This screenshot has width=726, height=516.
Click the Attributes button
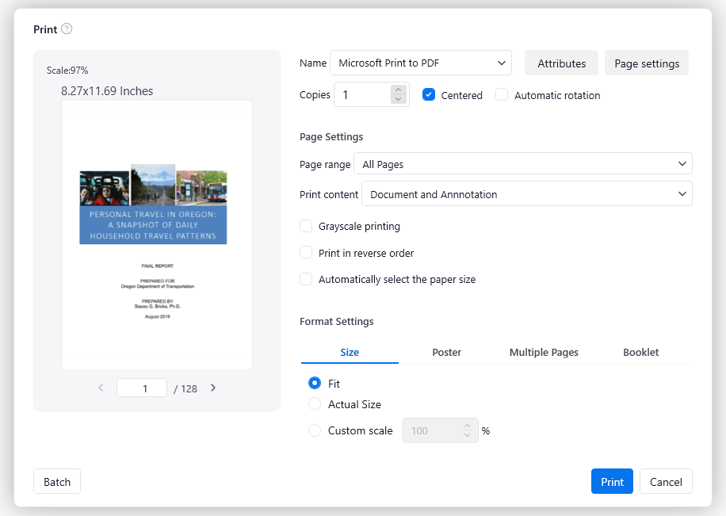coord(561,63)
